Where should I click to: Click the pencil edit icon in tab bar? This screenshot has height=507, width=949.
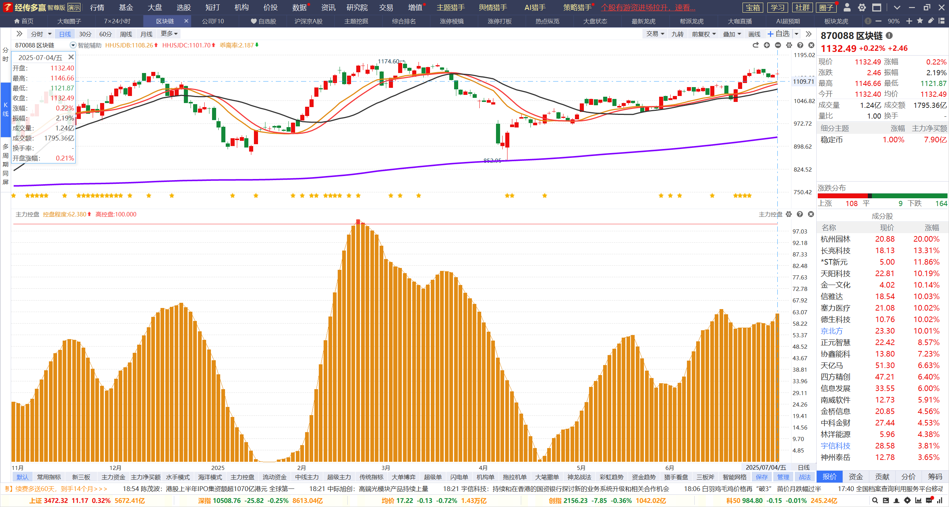click(931, 21)
